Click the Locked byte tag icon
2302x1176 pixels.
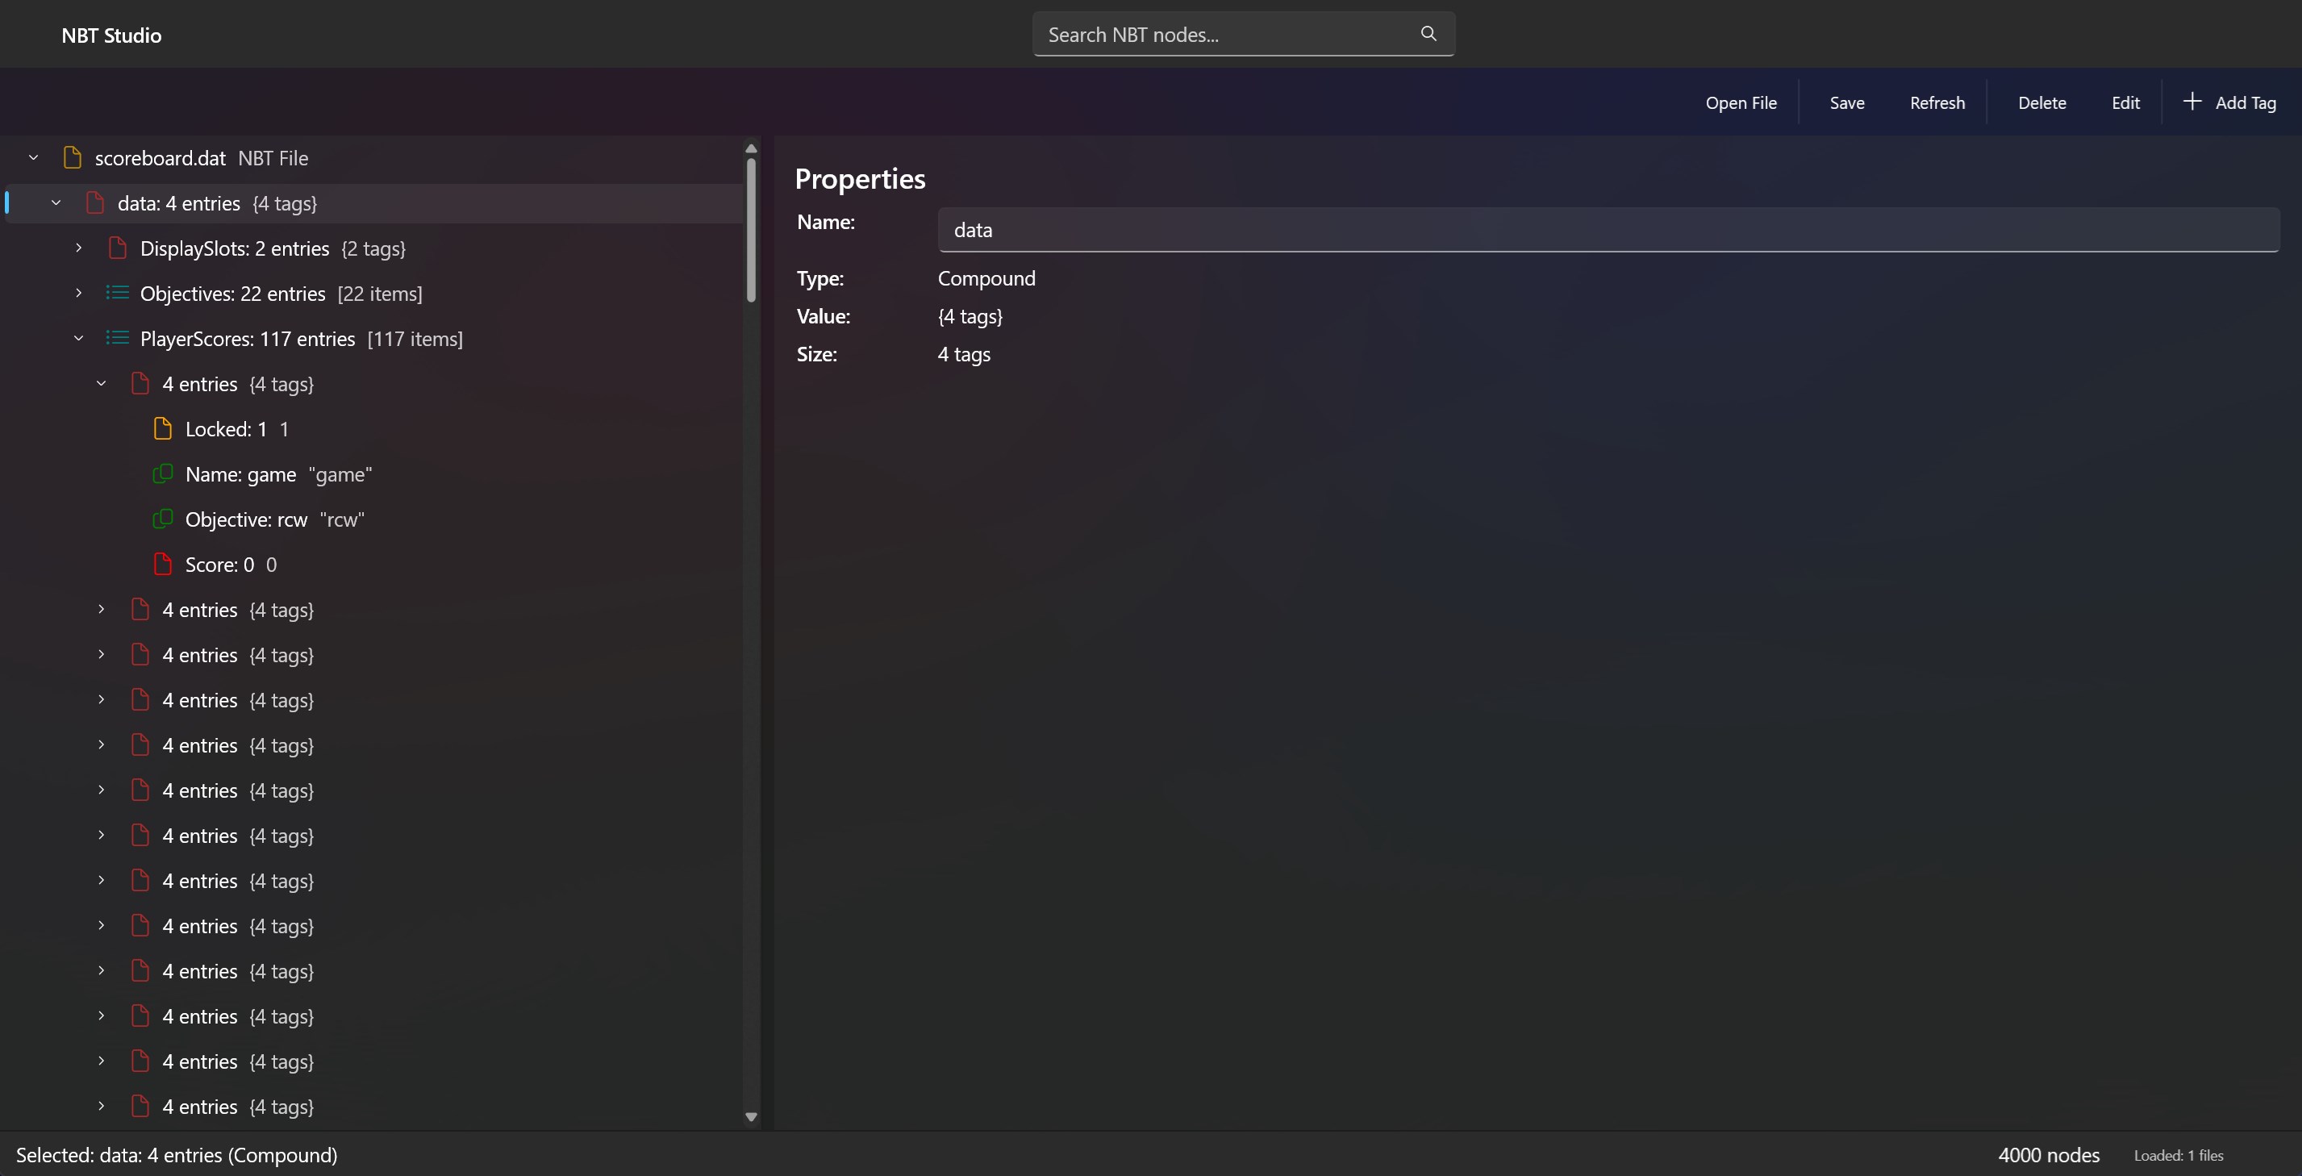(163, 429)
